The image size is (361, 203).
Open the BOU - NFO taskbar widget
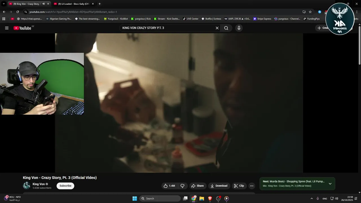coord(13,198)
